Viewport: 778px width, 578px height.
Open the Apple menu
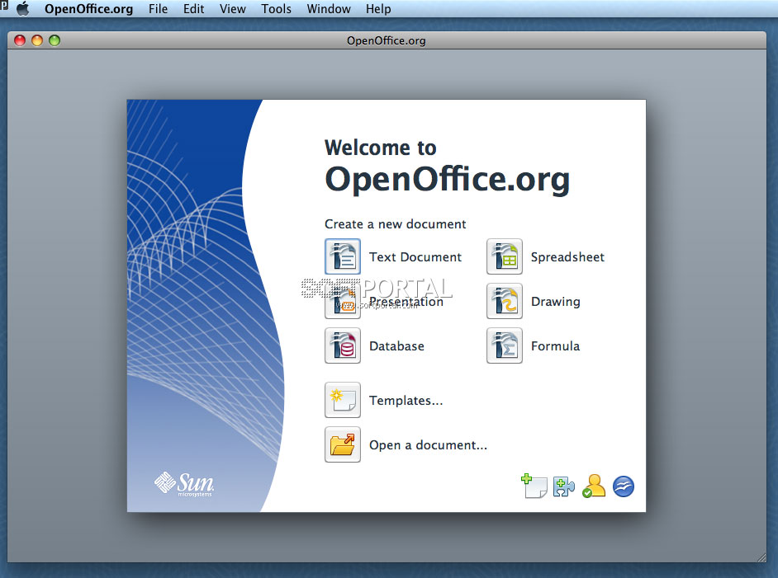pyautogui.click(x=23, y=9)
